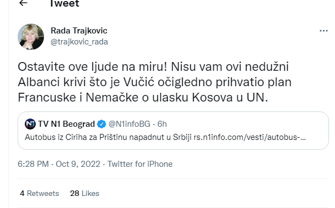Screen dimensions: 335x208
Task: Click the tweet text starting with Ostavite ove ljude
Action: click(155, 82)
